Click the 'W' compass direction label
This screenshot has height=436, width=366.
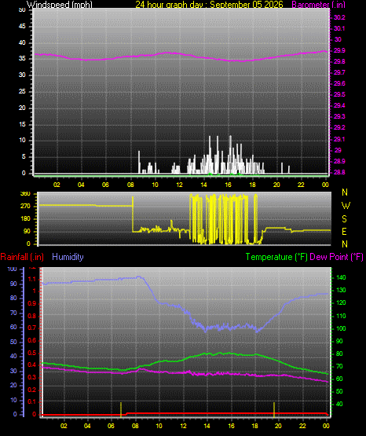pyautogui.click(x=346, y=206)
